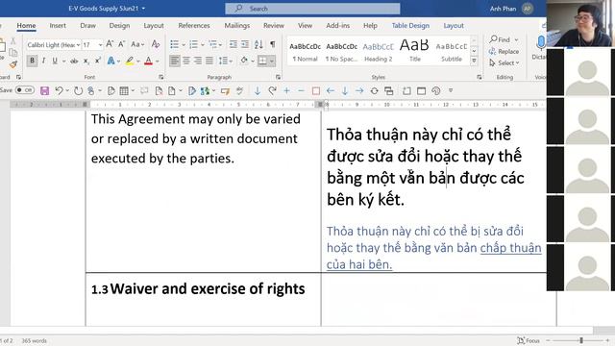Click the Anh Phan account avatar
Image resolution: width=615 pixels, height=346 pixels.
(x=528, y=9)
